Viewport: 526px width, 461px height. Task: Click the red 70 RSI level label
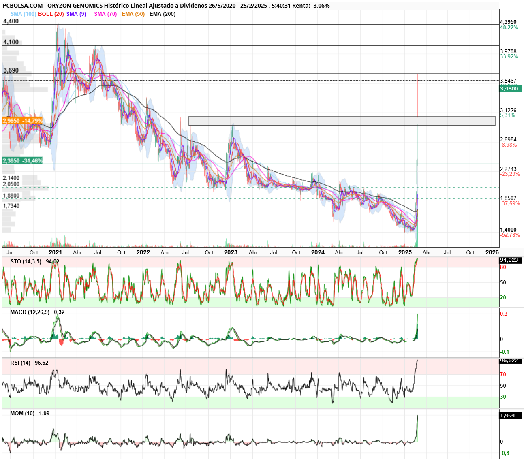click(503, 374)
